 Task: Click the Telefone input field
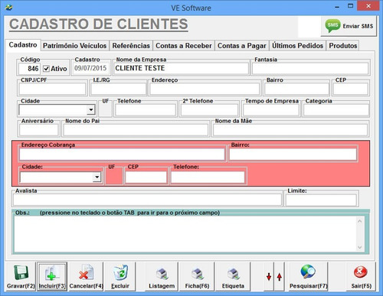pos(146,110)
